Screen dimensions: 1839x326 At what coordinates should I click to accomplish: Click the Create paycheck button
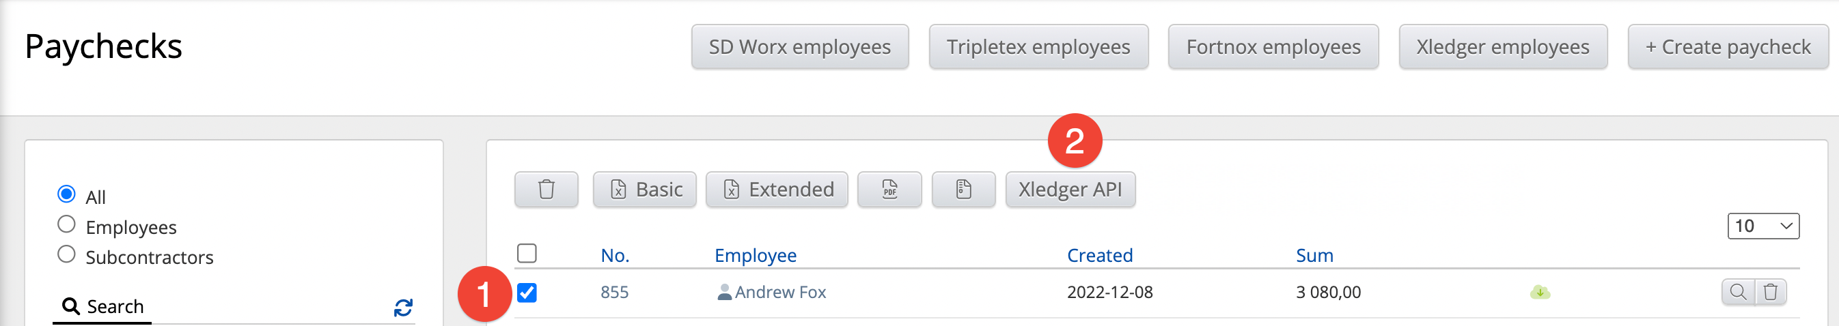pyautogui.click(x=1728, y=47)
